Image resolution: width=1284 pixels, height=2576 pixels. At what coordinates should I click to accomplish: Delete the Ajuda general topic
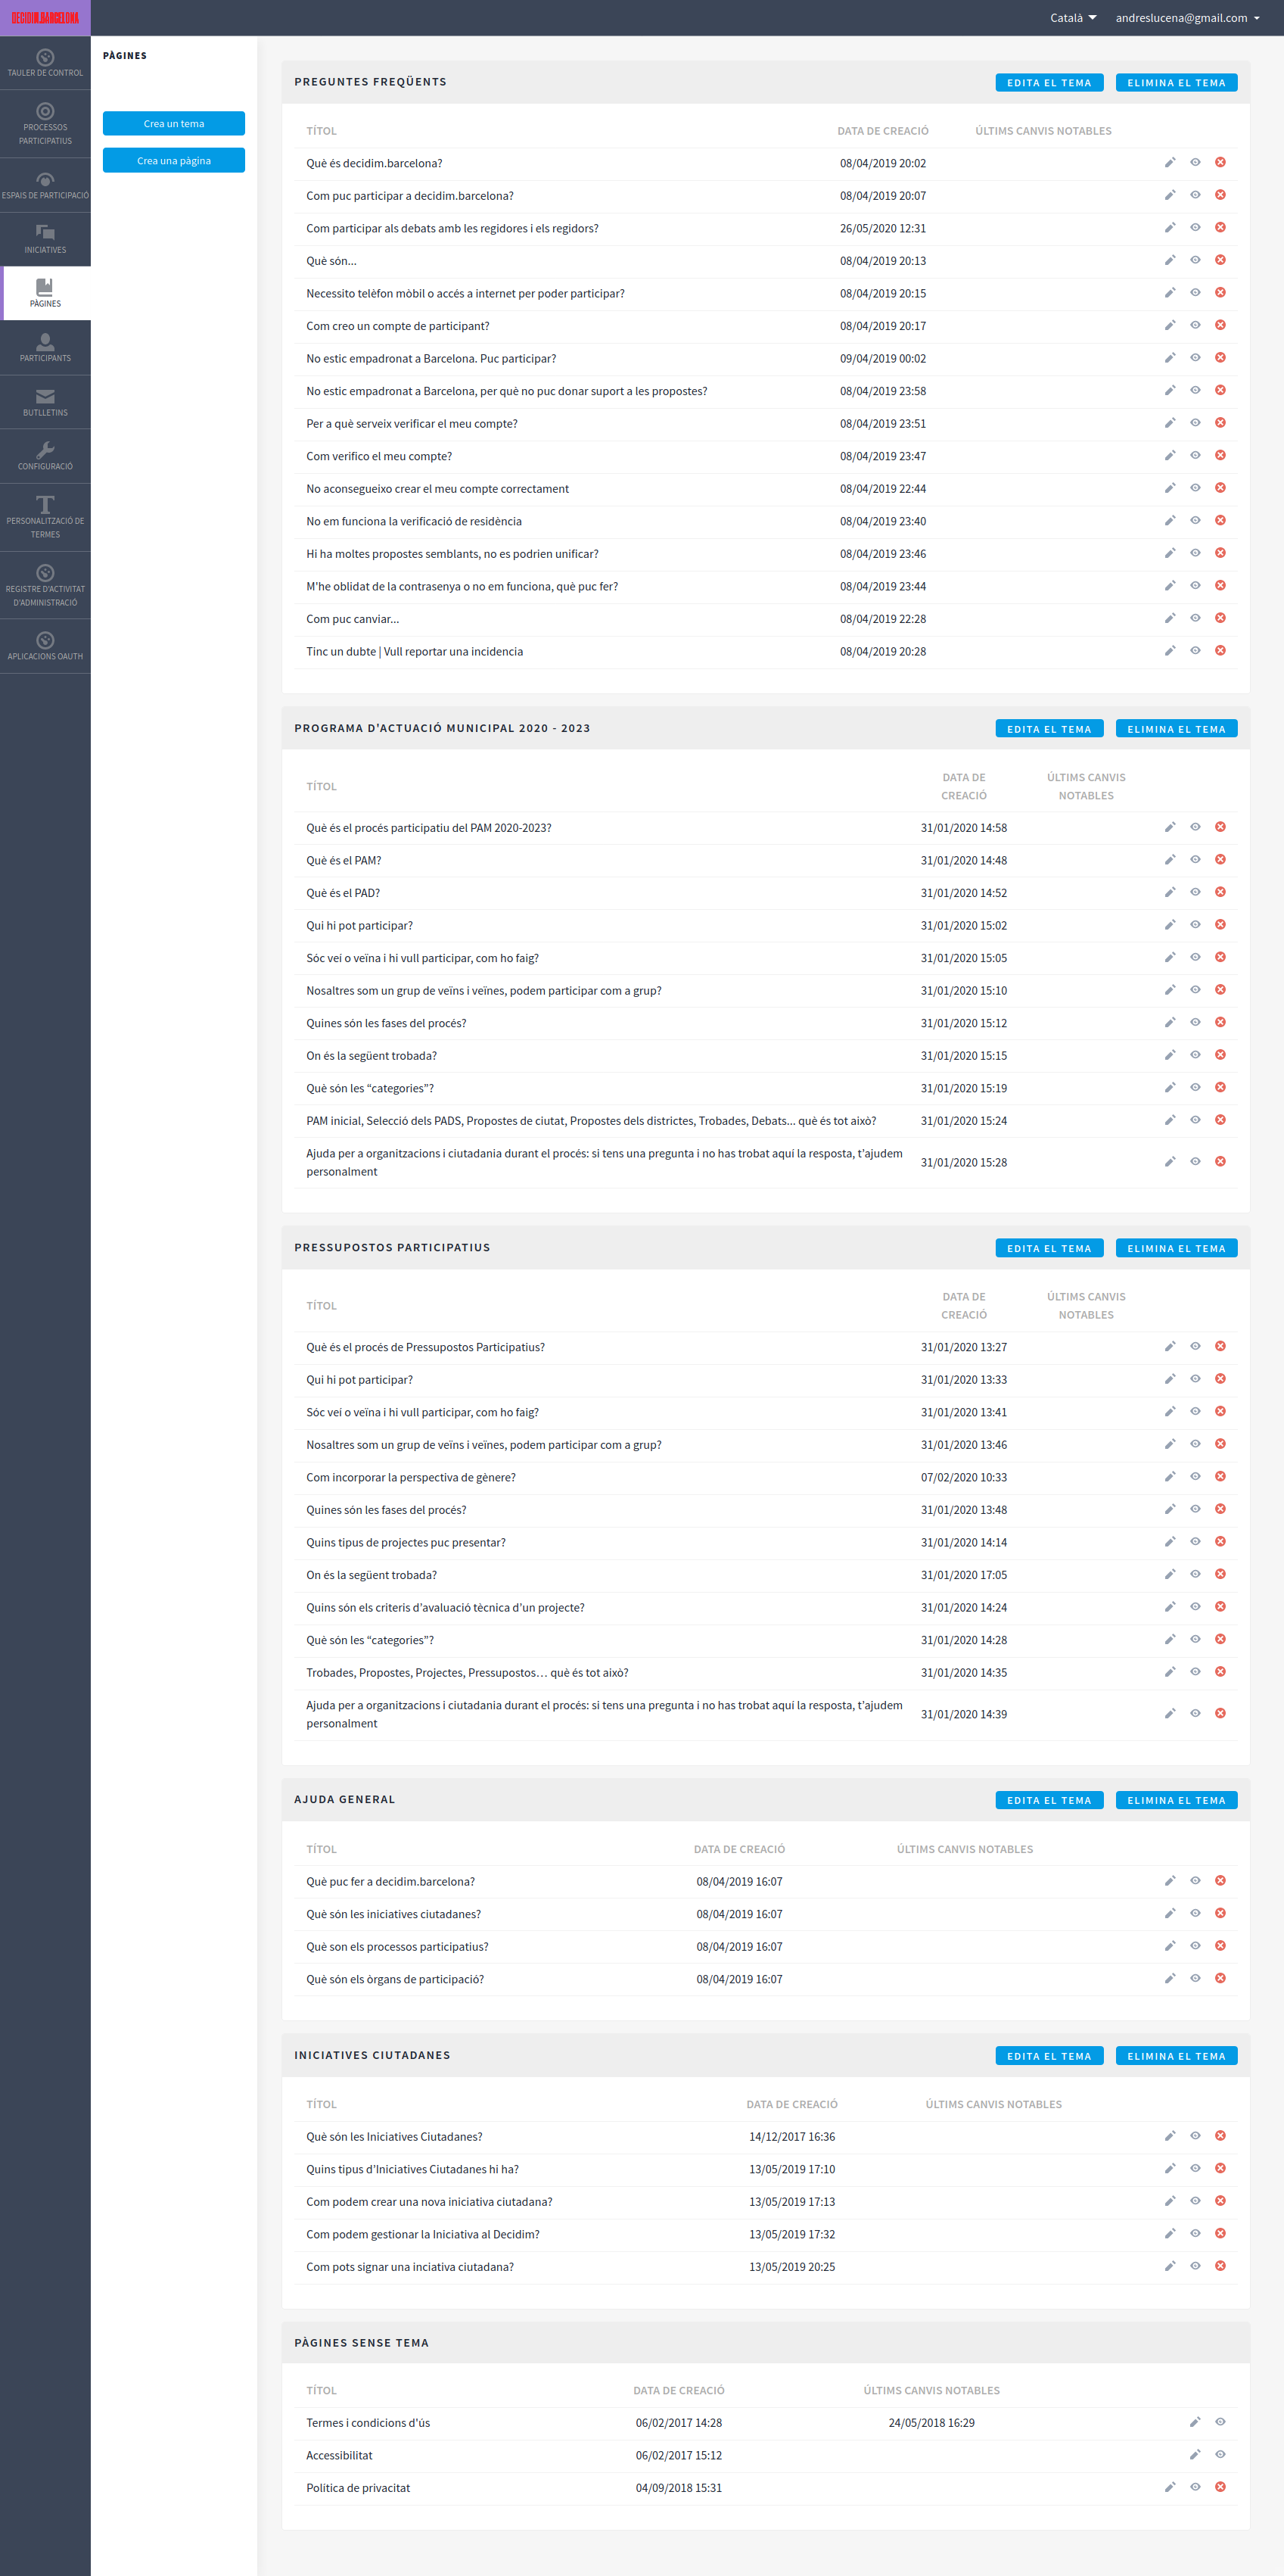point(1176,1800)
